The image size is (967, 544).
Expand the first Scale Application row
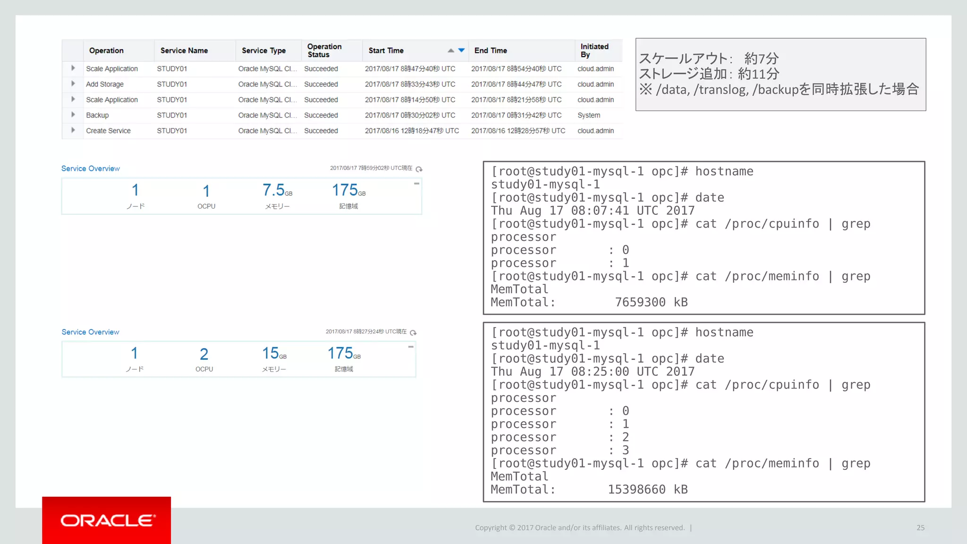tap(73, 68)
